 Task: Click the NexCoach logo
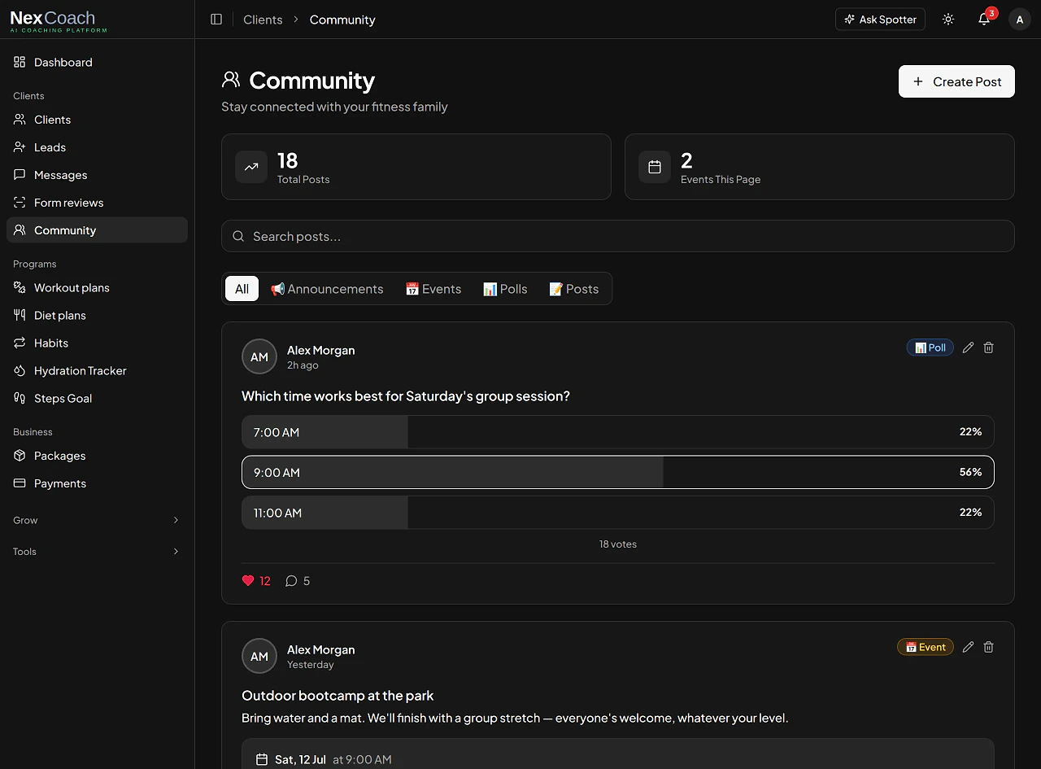pyautogui.click(x=59, y=21)
